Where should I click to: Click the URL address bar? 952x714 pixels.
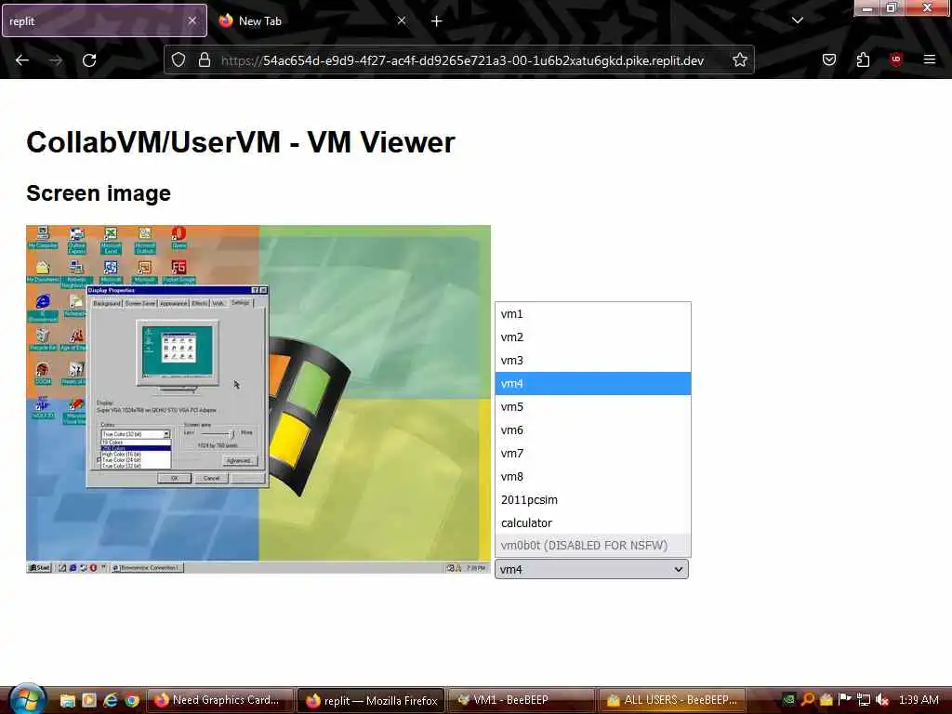[461, 60]
